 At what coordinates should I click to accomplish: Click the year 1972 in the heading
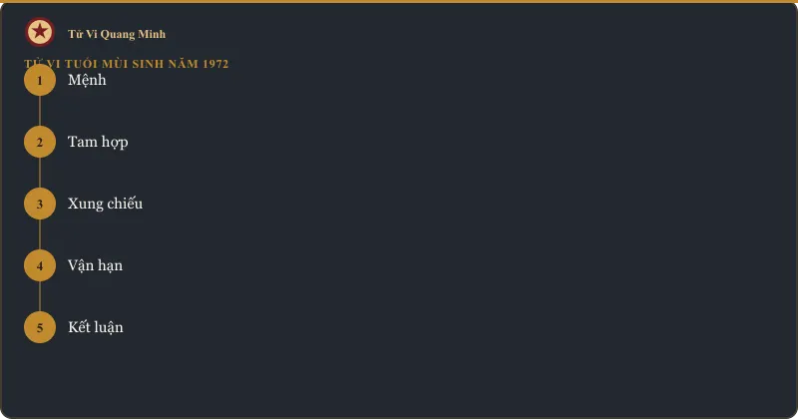pyautogui.click(x=215, y=64)
